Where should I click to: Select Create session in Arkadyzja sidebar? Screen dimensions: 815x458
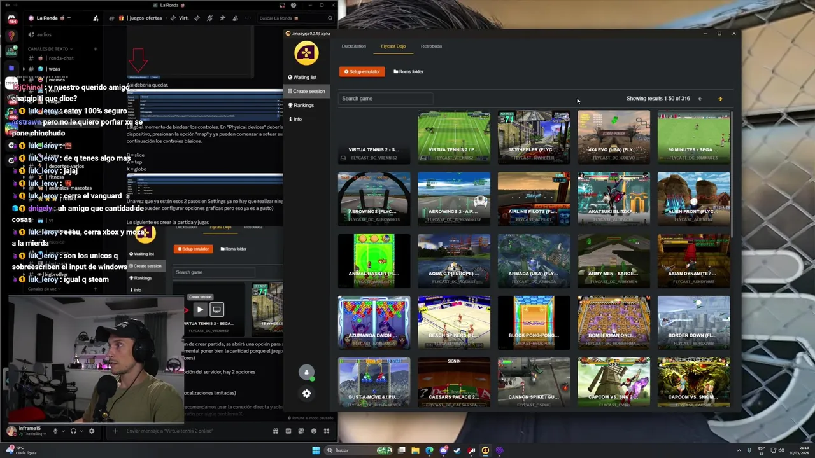tap(306, 91)
